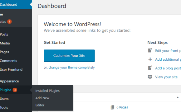Click the Plugins update count badge
The height and width of the screenshot is (112, 181).
click(x=15, y=90)
